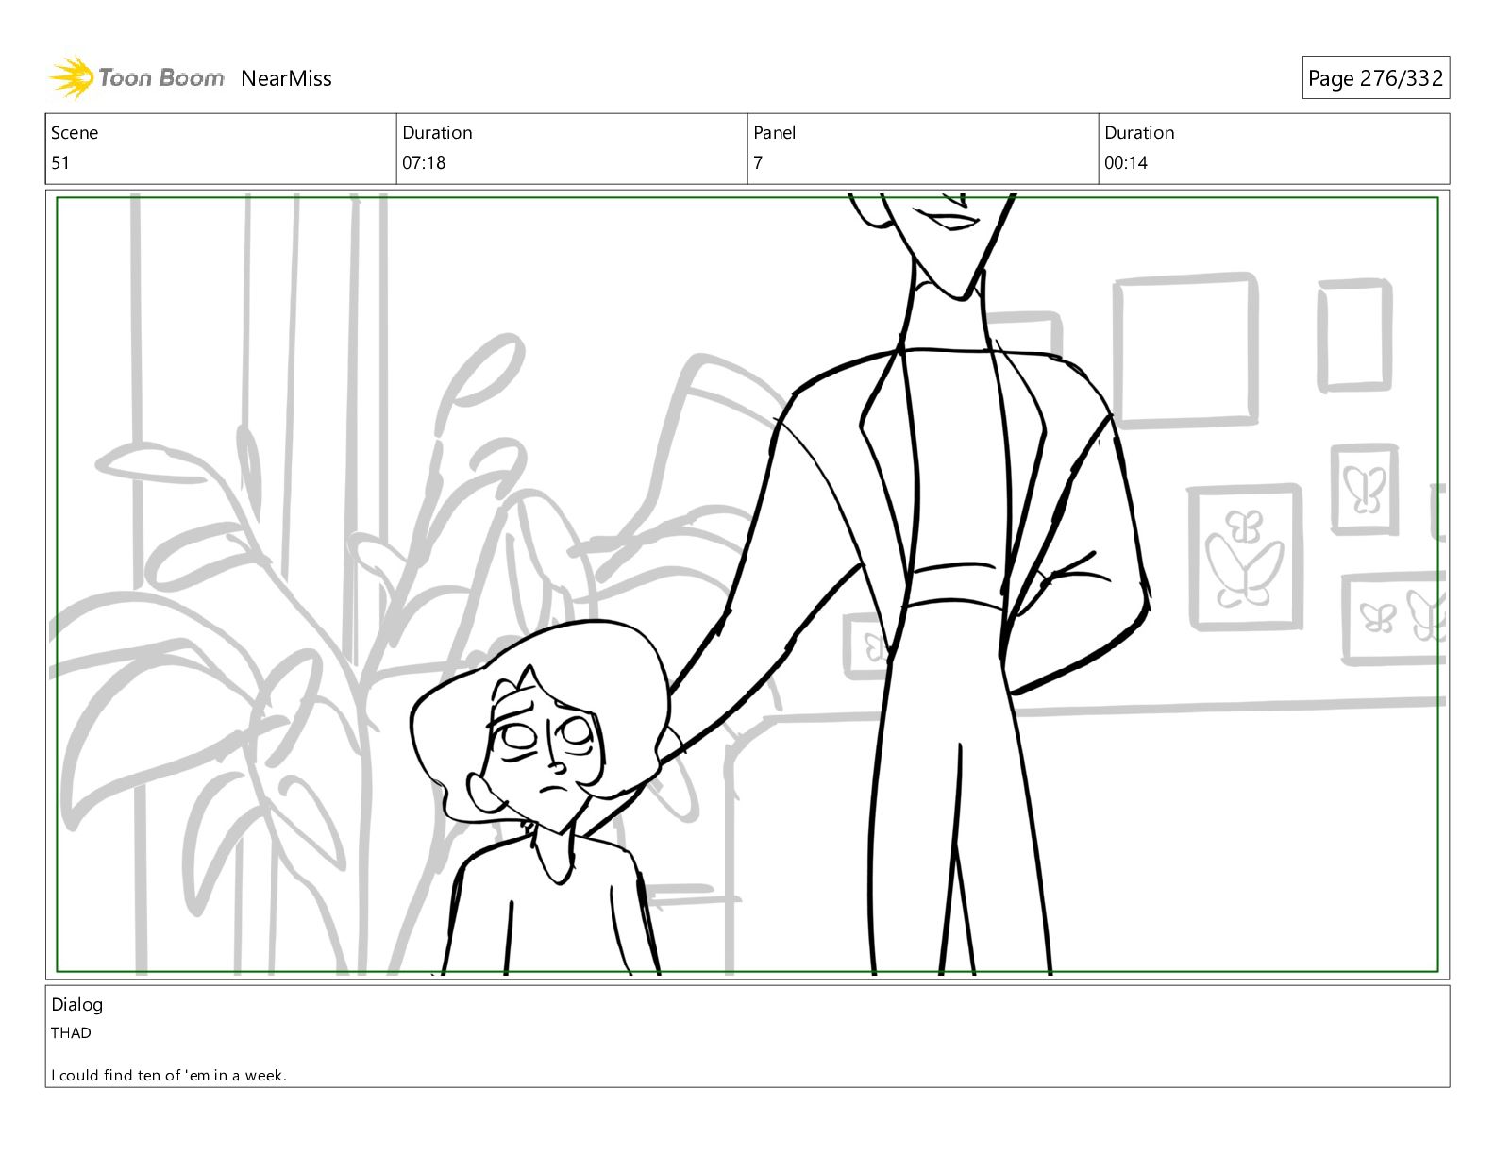Select the project name NearMiss
The width and height of the screenshot is (1495, 1155).
pyautogui.click(x=286, y=78)
